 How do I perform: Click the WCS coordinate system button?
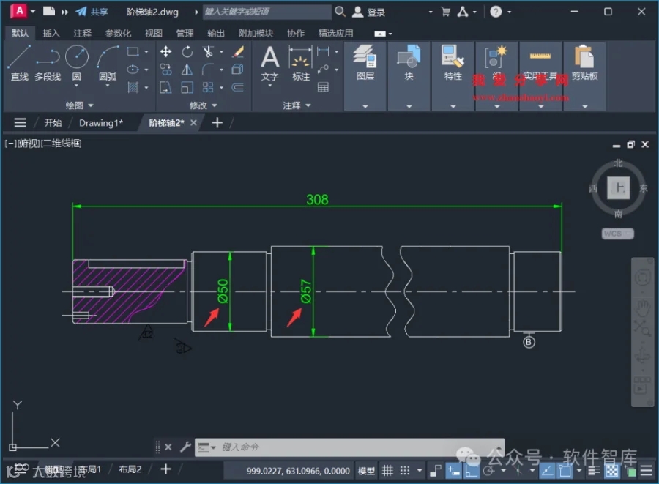[x=618, y=234]
